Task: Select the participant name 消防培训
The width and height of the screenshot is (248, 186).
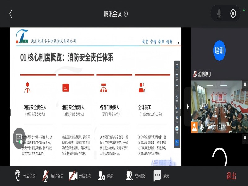Action: click(205, 74)
